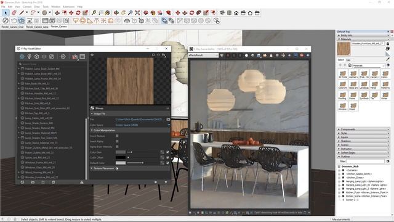Open the Tile materials folder
Screen dimensions: 394x222
[x=374, y=96]
